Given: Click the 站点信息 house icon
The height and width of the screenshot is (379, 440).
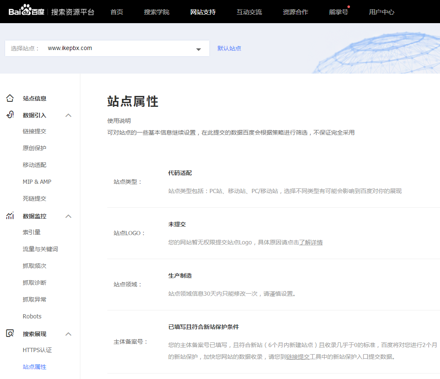Looking at the screenshot, I should coord(10,98).
